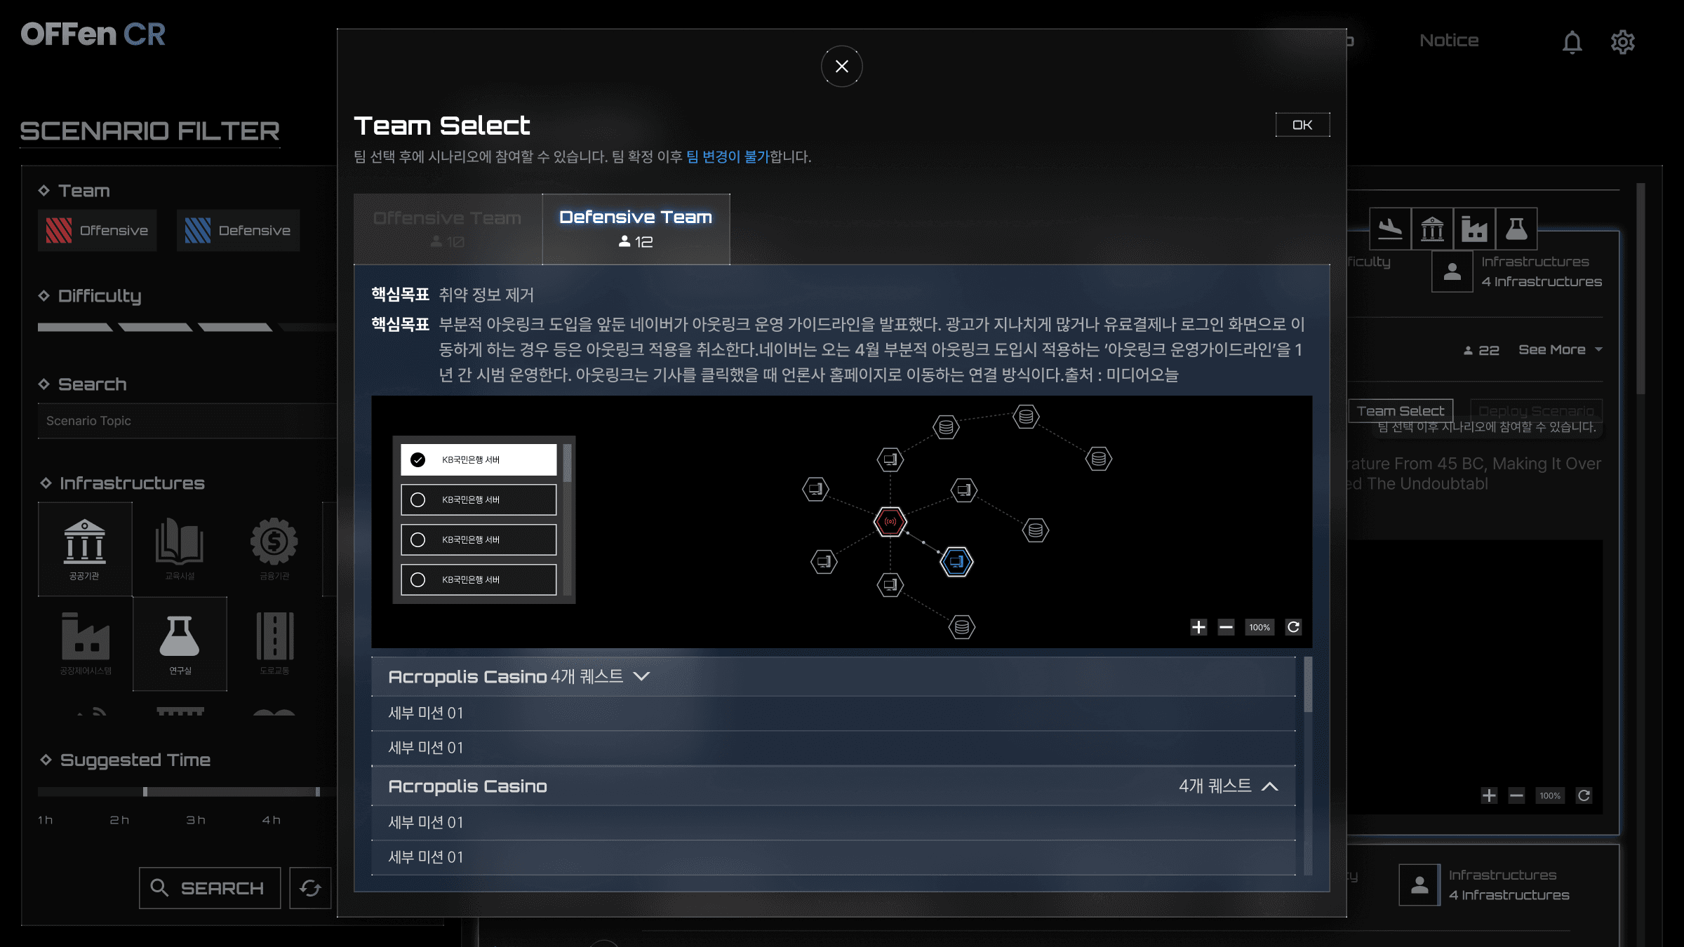The image size is (1684, 947).
Task: Switch to Defensive Team tab
Action: pos(635,228)
